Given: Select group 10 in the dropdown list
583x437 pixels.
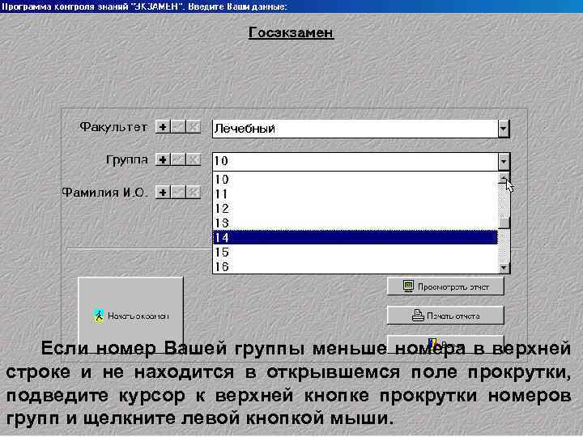Looking at the screenshot, I should click(355, 180).
